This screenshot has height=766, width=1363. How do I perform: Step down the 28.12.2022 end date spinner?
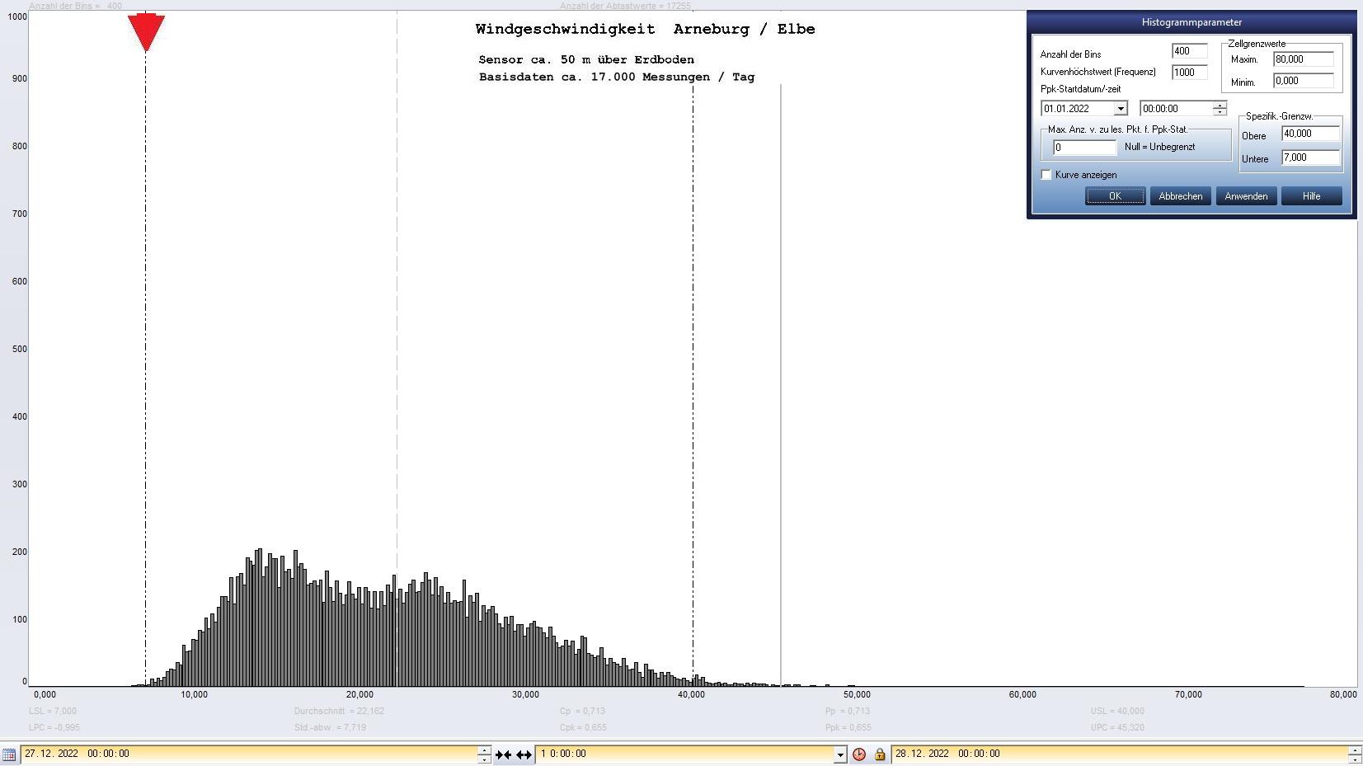click(x=1354, y=759)
